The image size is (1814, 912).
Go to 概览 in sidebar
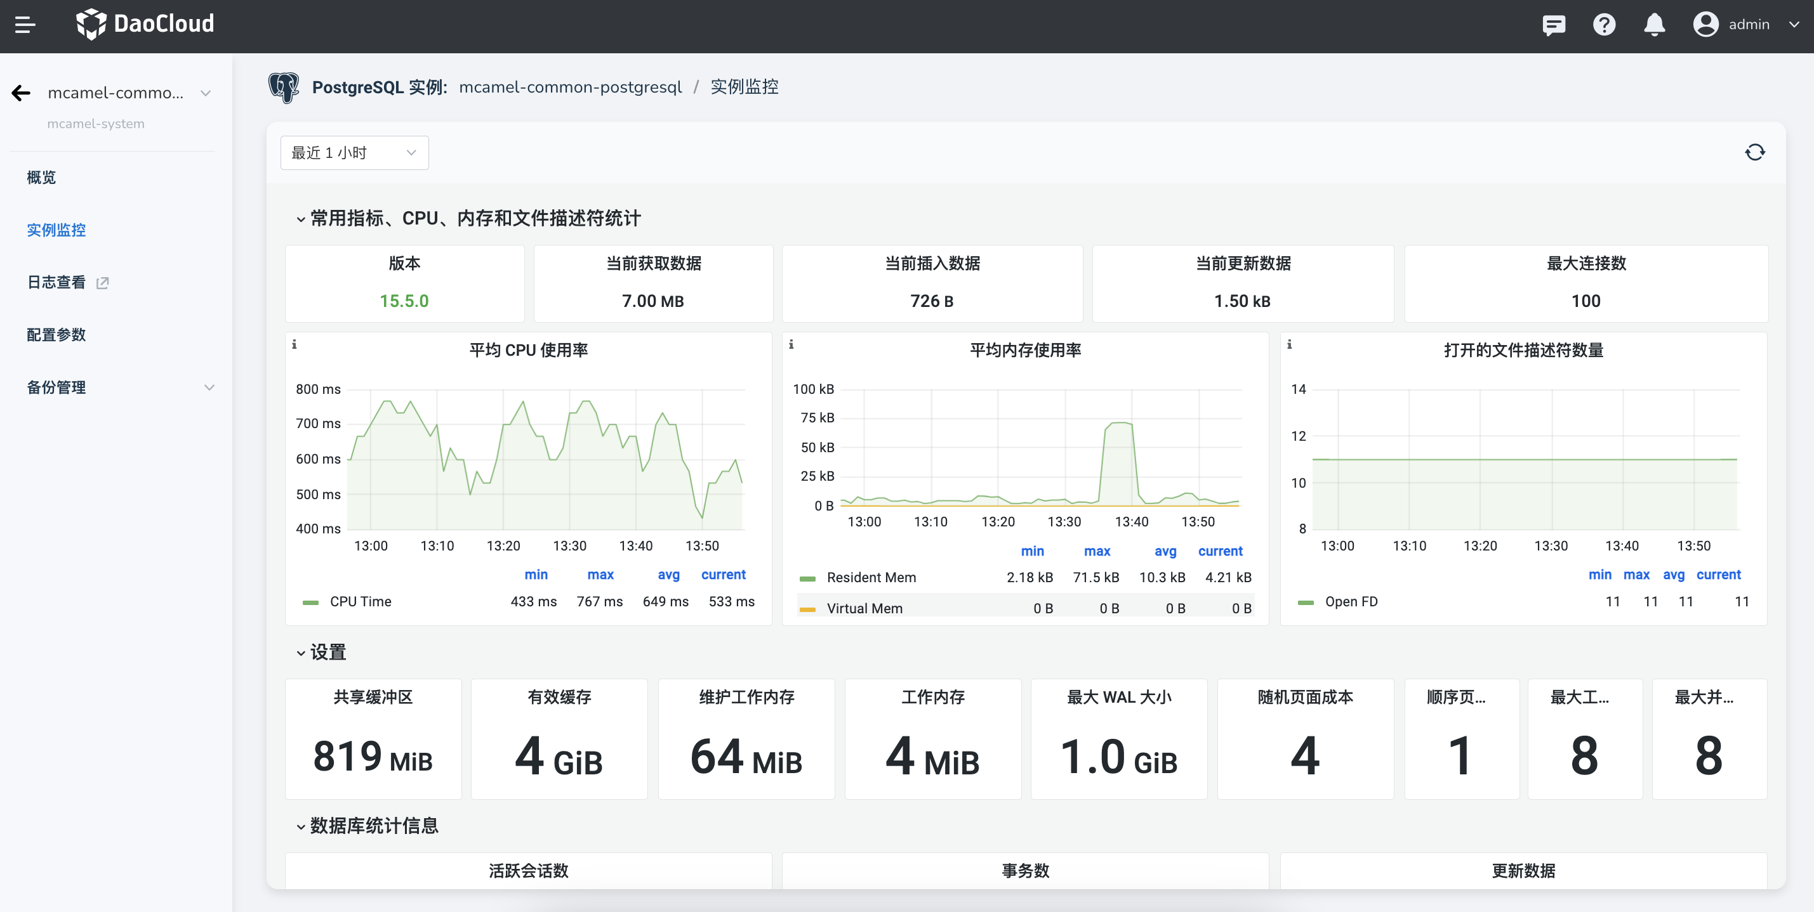(x=41, y=178)
